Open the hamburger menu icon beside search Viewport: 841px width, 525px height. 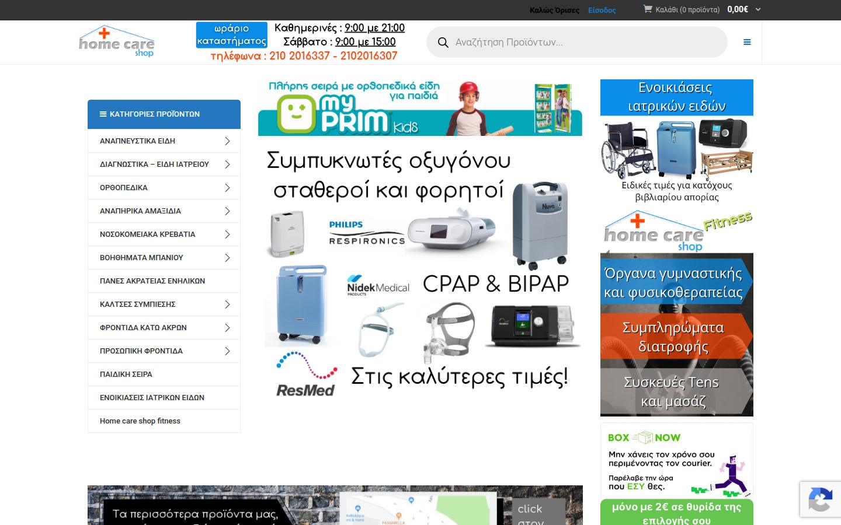click(747, 42)
